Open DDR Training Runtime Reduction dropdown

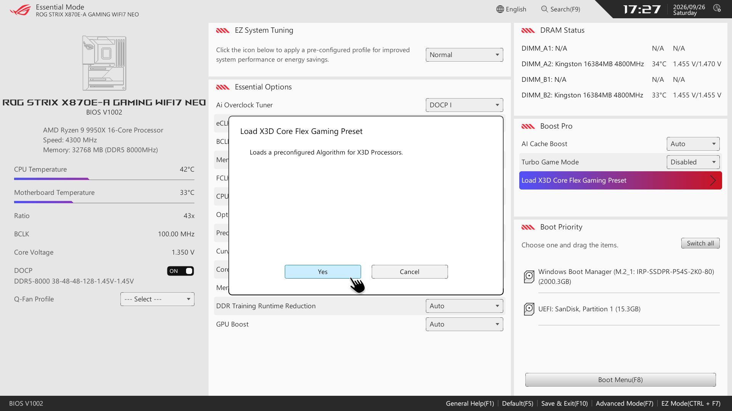(464, 306)
